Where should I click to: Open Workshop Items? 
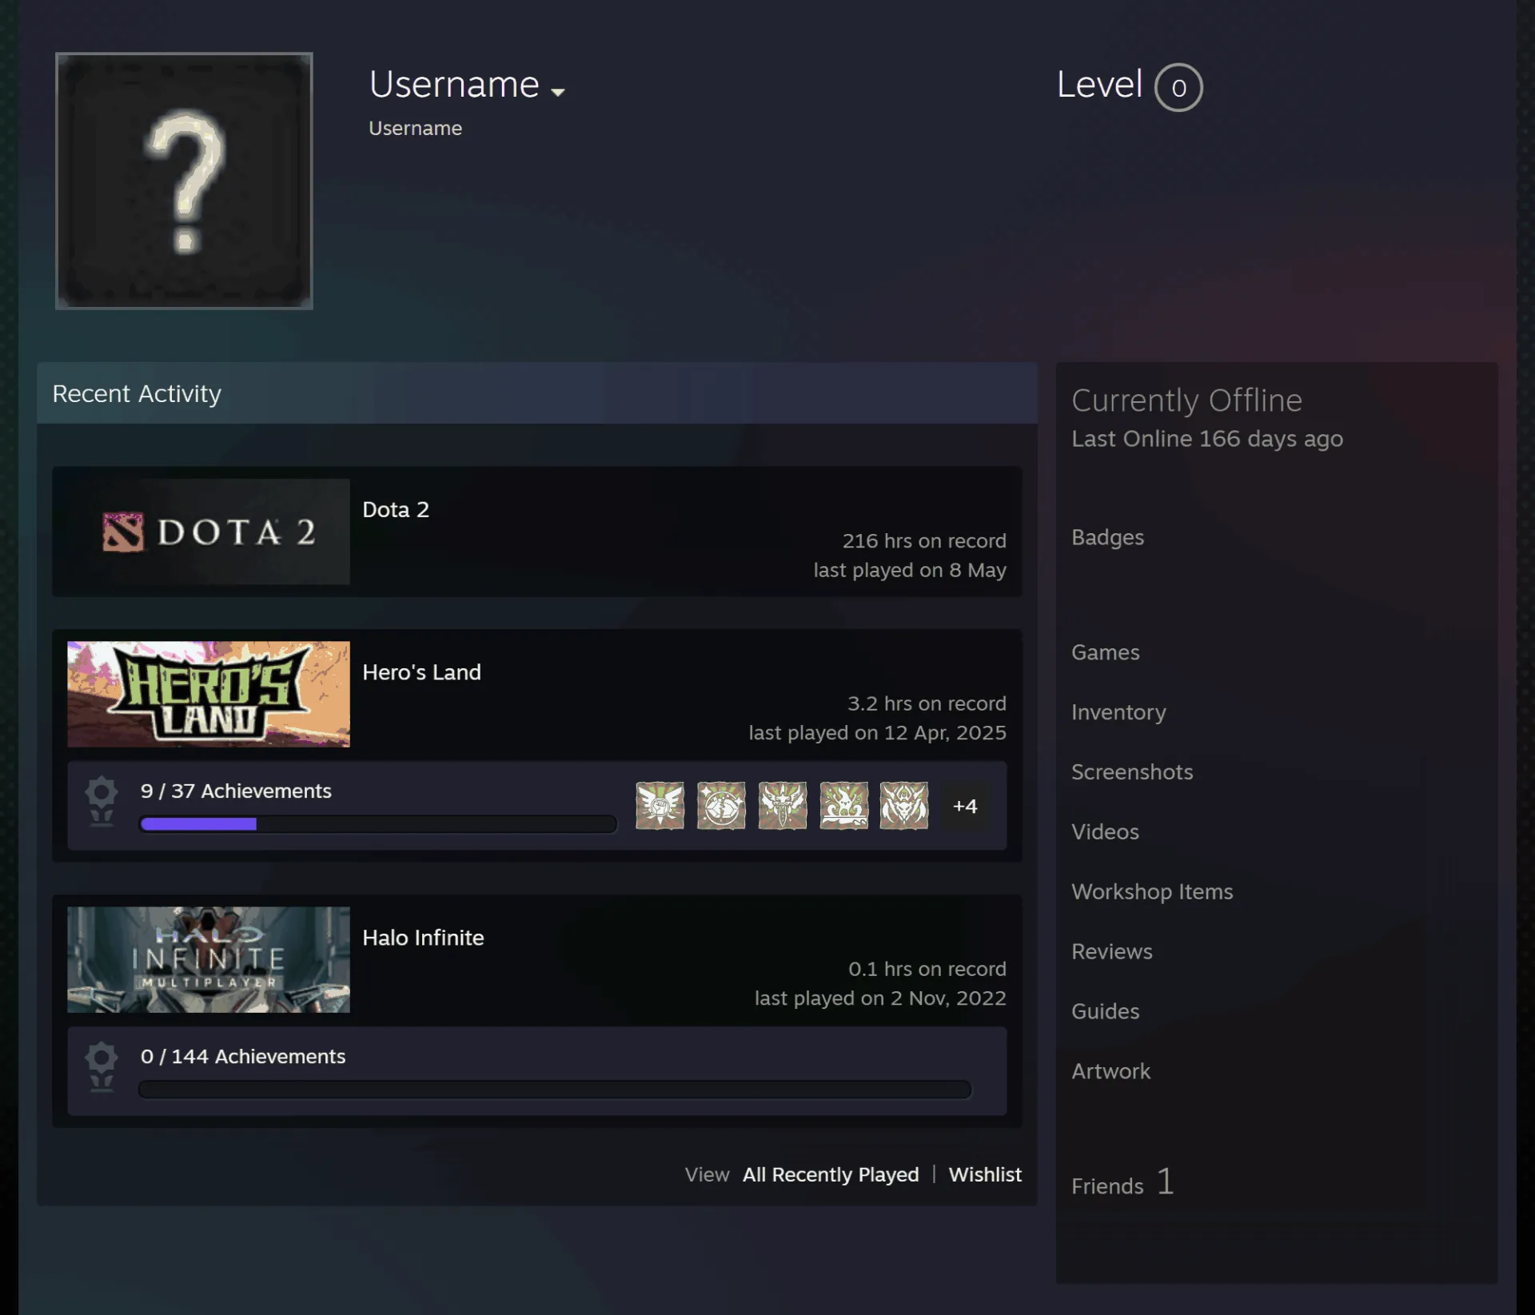(1152, 892)
